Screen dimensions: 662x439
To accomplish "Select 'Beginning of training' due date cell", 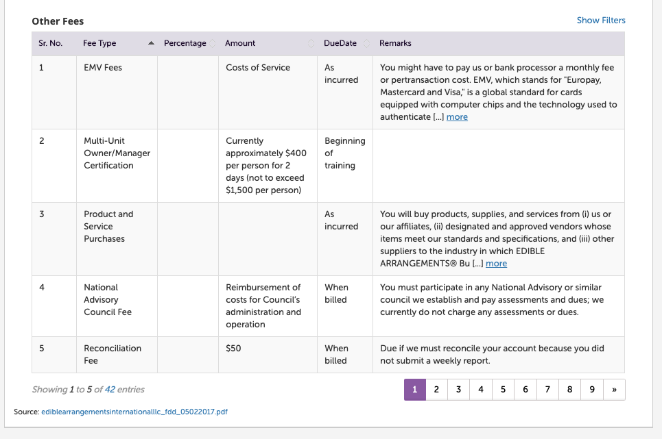I will [x=345, y=166].
